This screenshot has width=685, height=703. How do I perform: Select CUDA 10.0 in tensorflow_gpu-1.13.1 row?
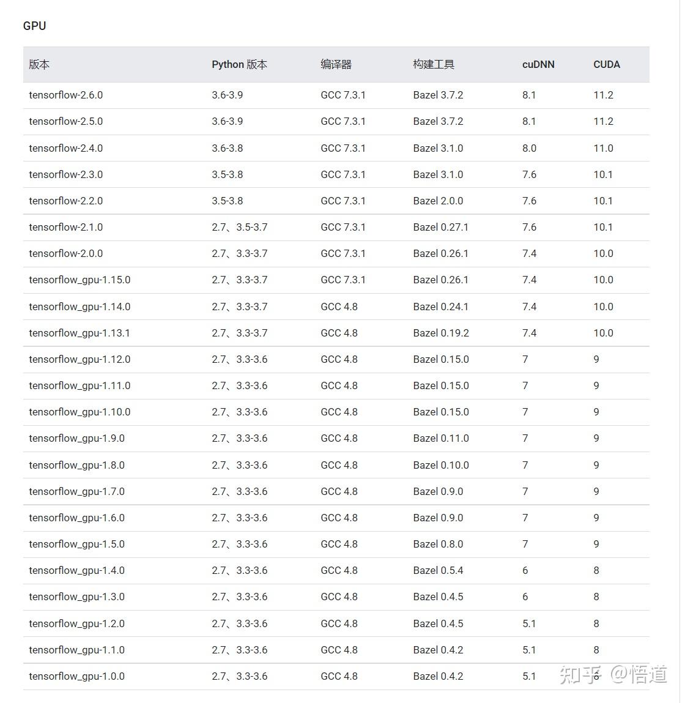(x=603, y=333)
